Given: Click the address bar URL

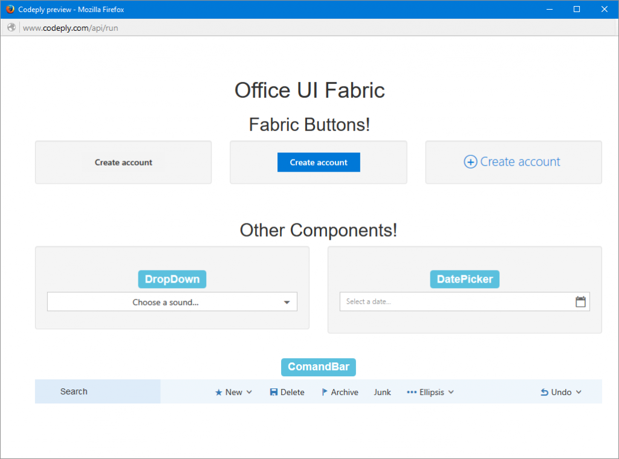Looking at the screenshot, I should point(70,28).
